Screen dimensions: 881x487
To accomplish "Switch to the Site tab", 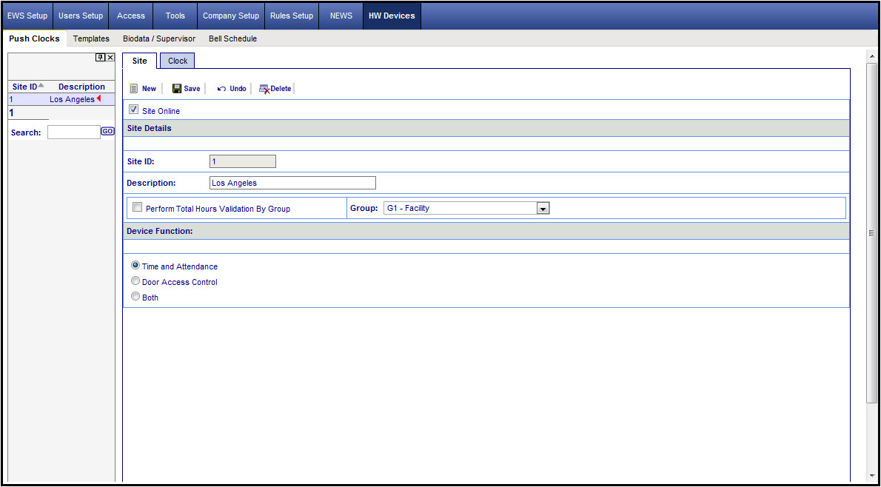I will click(139, 61).
